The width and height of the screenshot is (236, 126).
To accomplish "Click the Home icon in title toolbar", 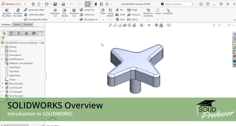I will click(33, 4).
